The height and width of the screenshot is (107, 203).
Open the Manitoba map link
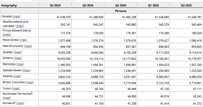click(20, 64)
